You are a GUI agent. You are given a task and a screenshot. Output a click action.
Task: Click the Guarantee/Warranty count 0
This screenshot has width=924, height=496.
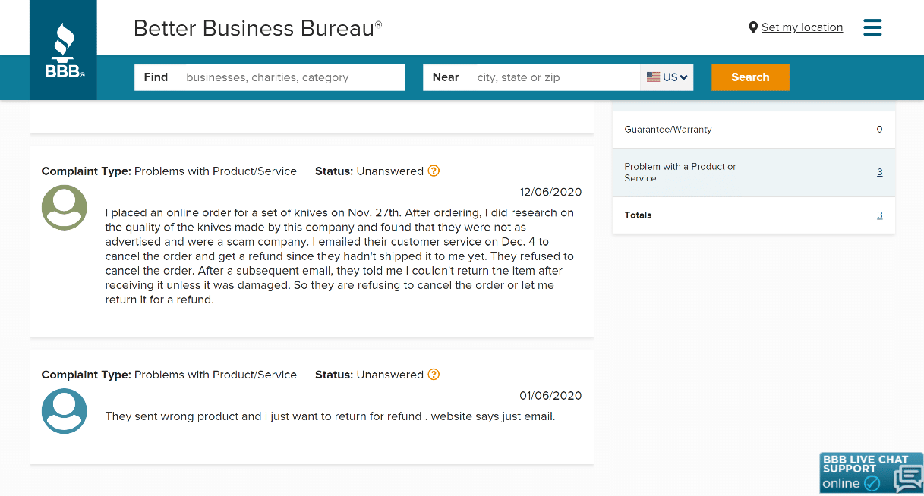tap(879, 130)
